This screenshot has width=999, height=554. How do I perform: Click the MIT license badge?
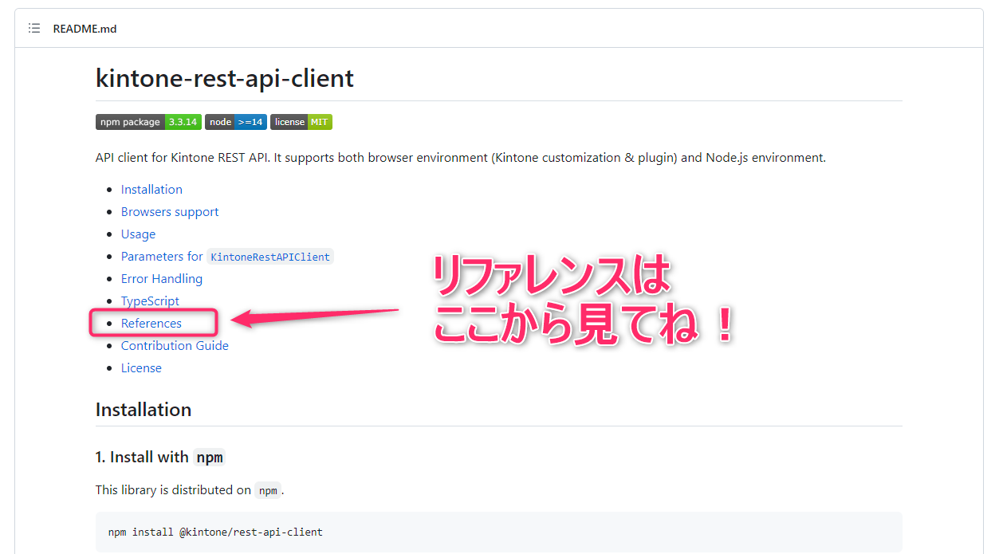tap(301, 121)
